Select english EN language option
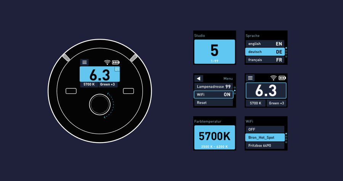The width and height of the screenshot is (343, 181). click(265, 44)
